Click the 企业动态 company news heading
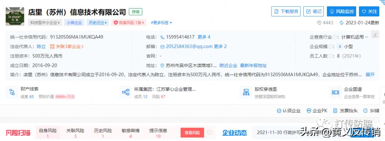 click(235, 133)
